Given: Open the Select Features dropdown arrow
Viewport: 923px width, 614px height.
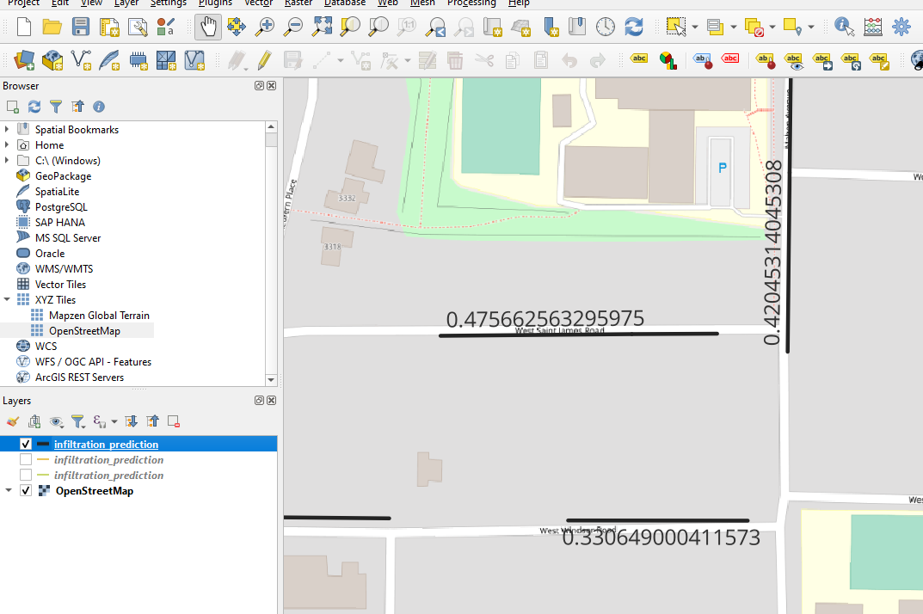Looking at the screenshot, I should [x=695, y=27].
